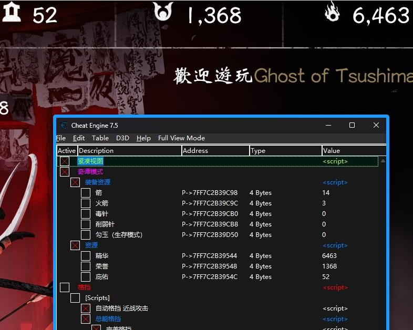Freeze the 毒针 value checkbox

pyautogui.click(x=86, y=214)
